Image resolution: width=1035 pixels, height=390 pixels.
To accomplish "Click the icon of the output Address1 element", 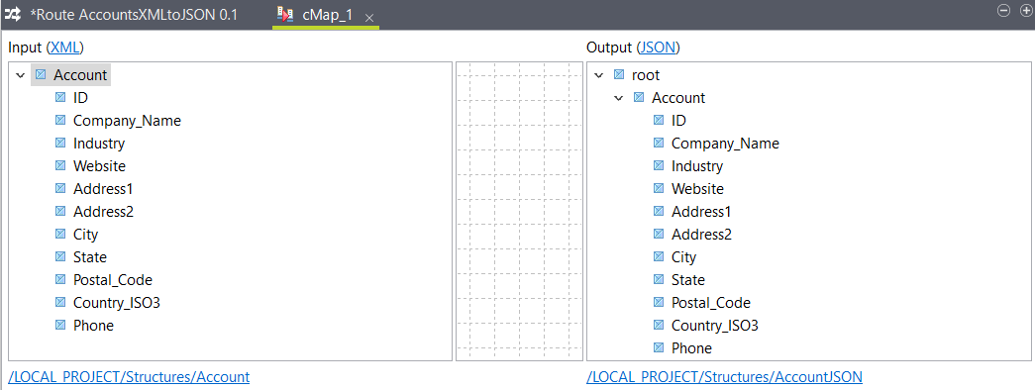I will [x=659, y=211].
